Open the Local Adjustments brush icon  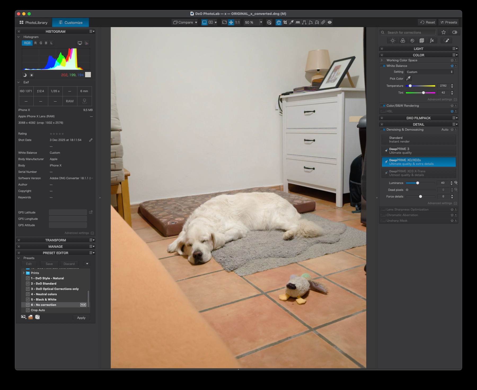tap(446, 40)
